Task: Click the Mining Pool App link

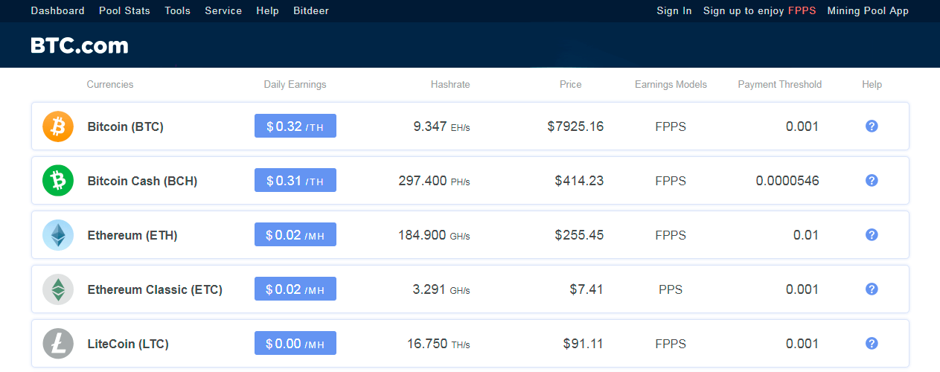Action: (868, 10)
